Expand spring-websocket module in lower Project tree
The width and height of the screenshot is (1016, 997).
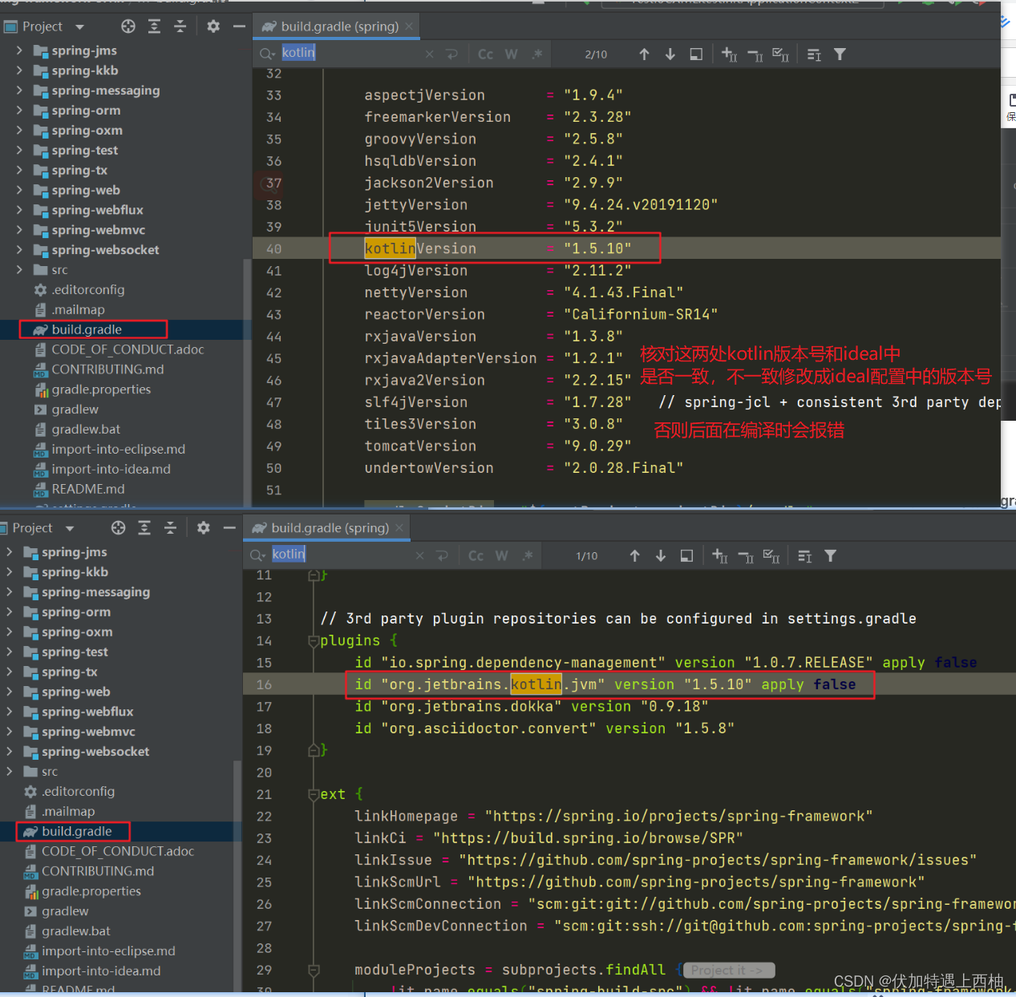click(x=10, y=751)
